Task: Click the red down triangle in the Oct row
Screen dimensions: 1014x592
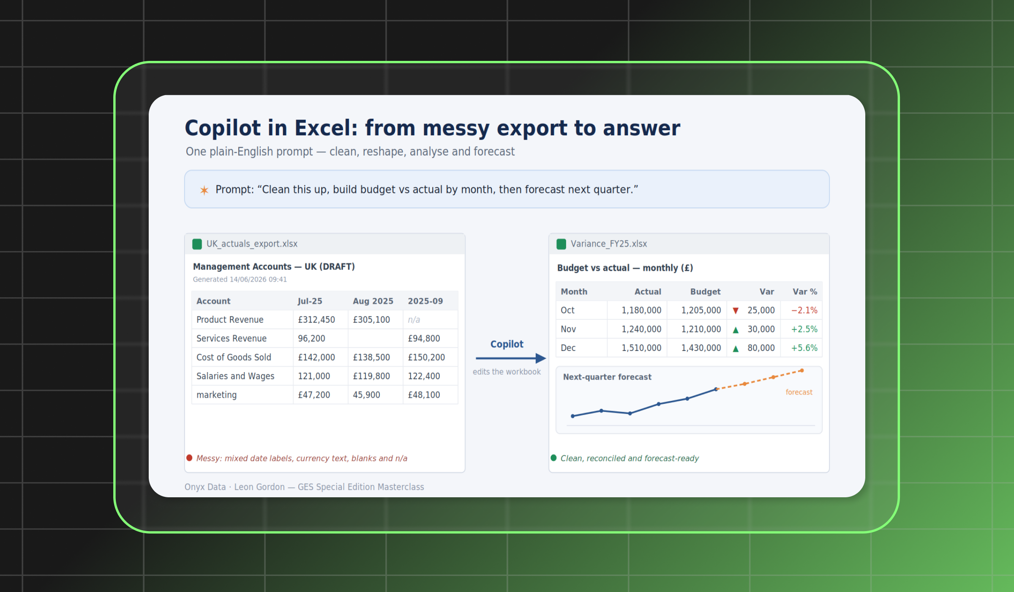Action: 736,311
